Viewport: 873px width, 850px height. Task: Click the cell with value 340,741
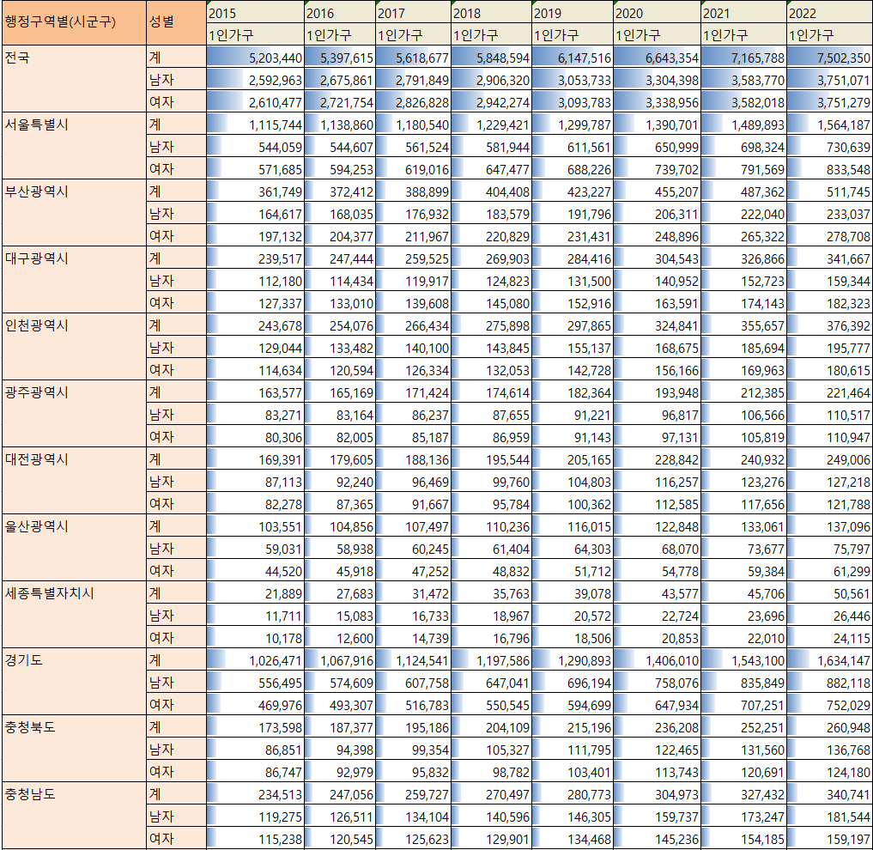pyautogui.click(x=829, y=793)
